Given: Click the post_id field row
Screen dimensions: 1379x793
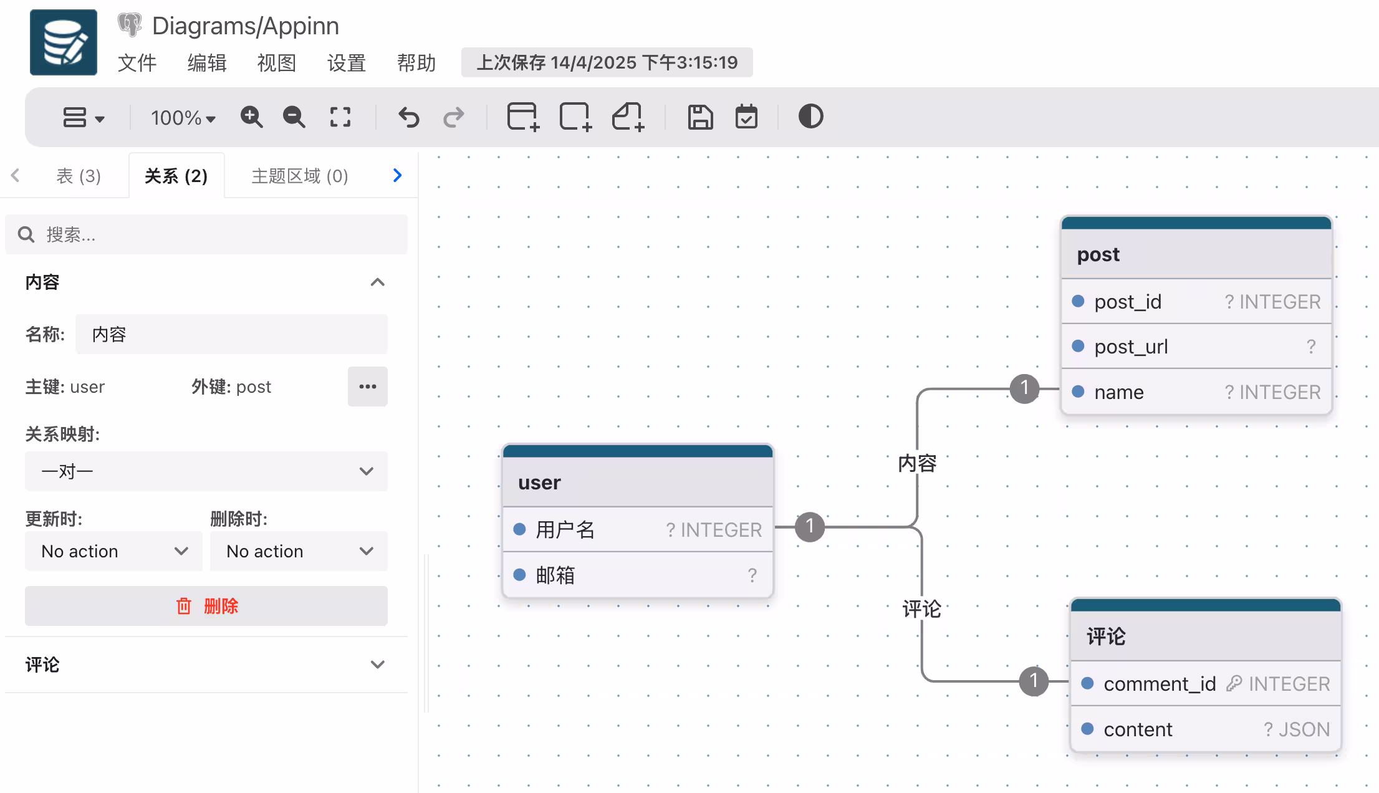Looking at the screenshot, I should click(x=1196, y=302).
